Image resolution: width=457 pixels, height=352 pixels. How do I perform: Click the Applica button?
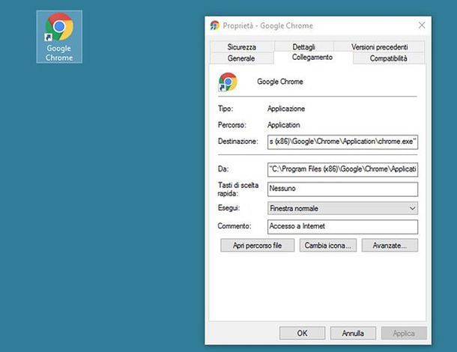(404, 333)
